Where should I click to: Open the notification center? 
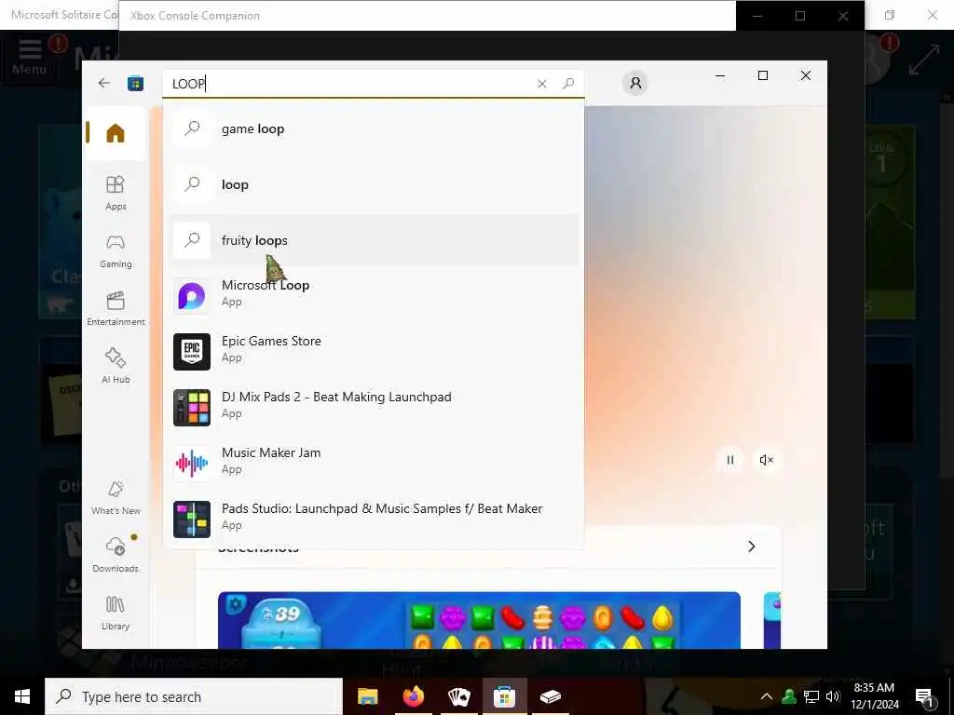tap(924, 697)
